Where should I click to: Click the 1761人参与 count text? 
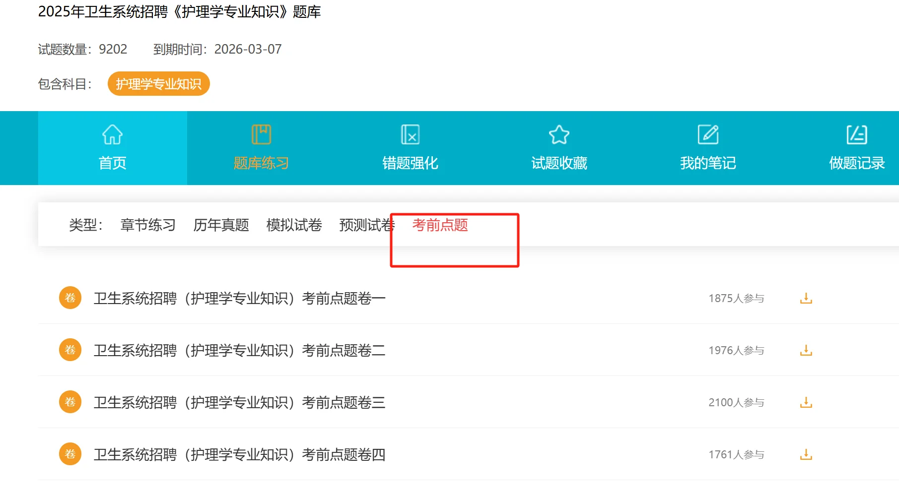[x=736, y=454]
